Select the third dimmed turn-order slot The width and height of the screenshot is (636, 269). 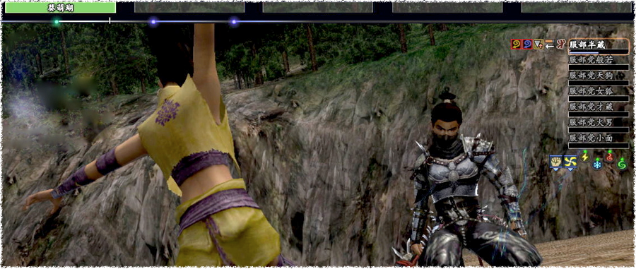click(317, 7)
